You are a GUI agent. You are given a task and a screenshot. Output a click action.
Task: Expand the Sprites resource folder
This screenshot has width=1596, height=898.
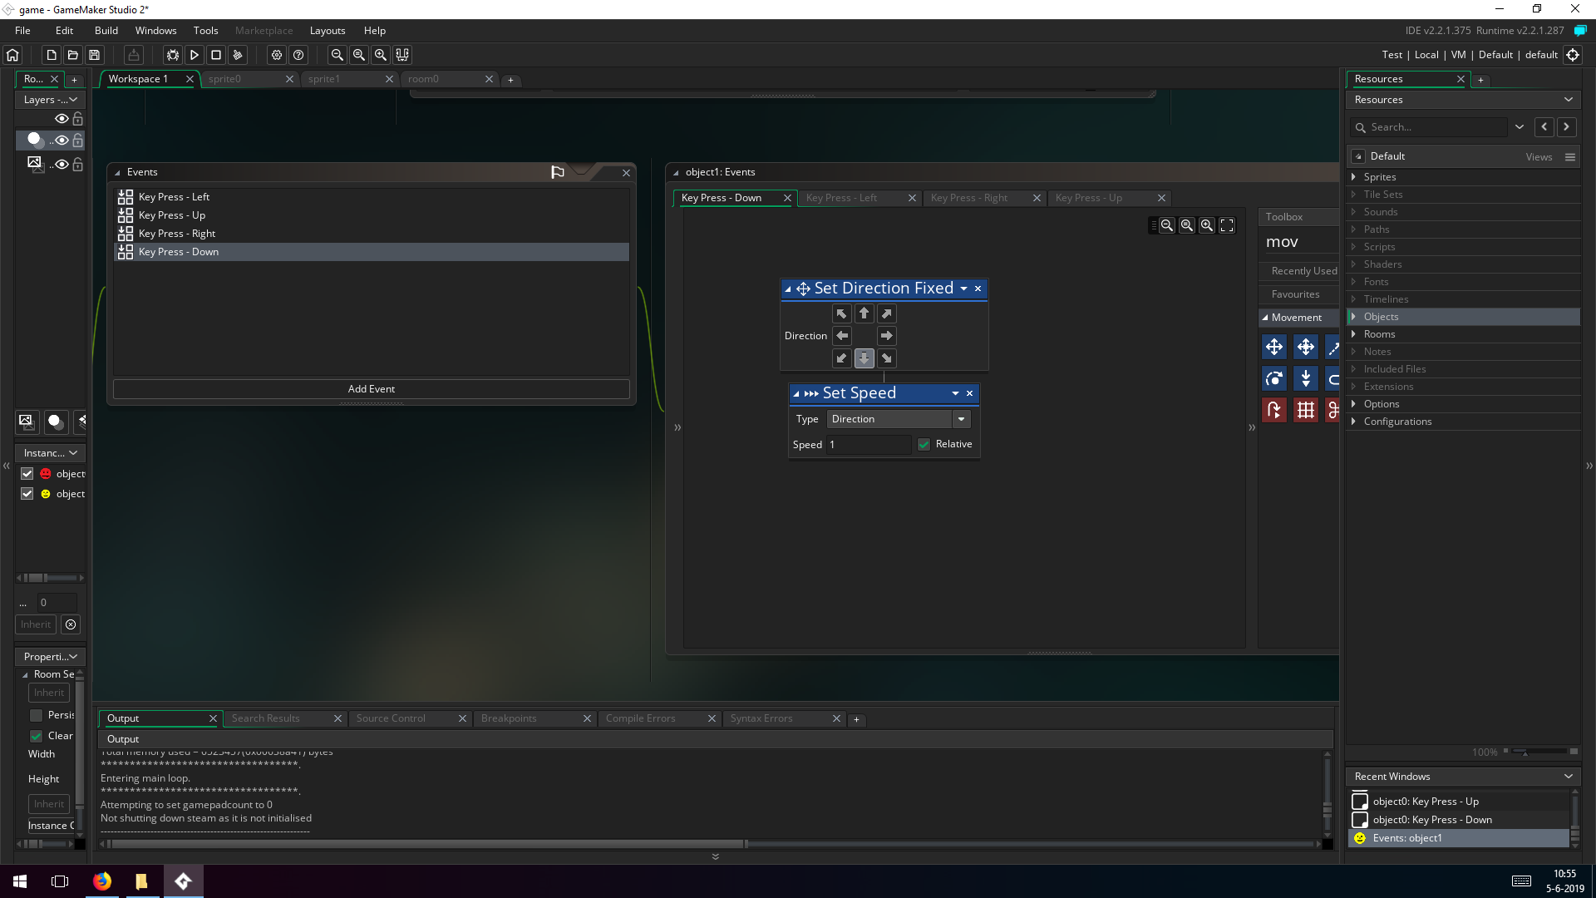(1354, 177)
